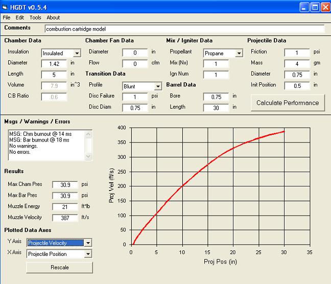Click the barrel Length input field
Screen dimensions: 331x284
pos(216,107)
